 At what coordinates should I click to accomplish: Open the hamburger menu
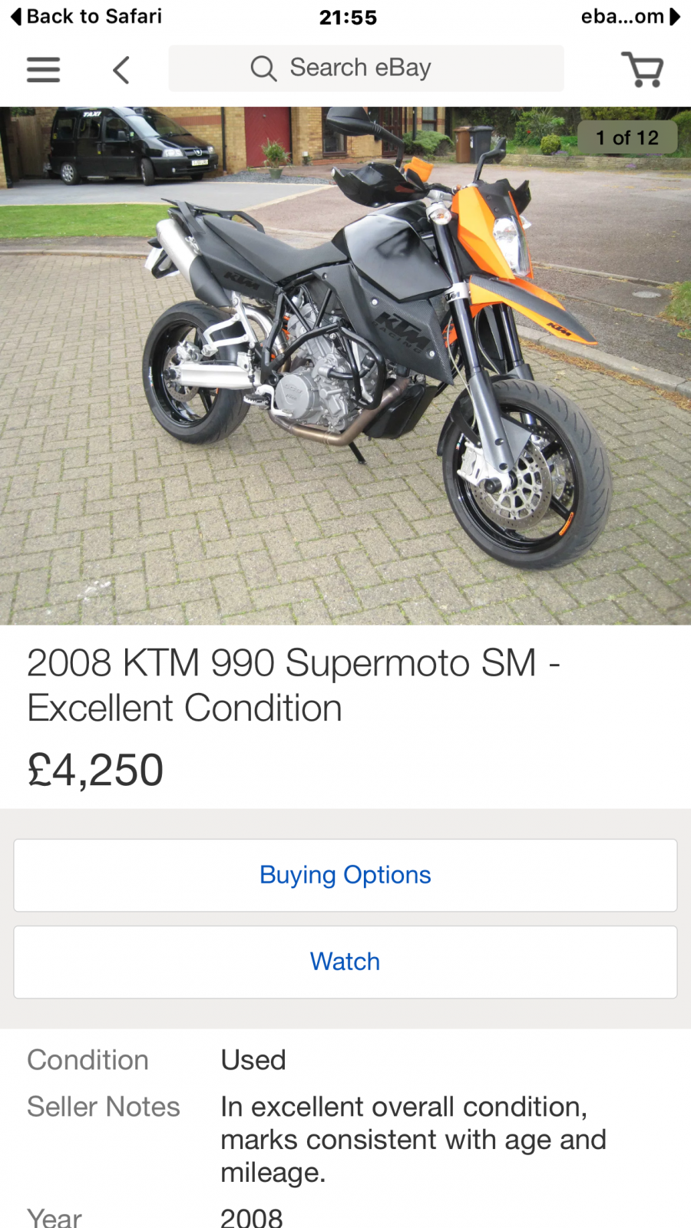click(43, 69)
